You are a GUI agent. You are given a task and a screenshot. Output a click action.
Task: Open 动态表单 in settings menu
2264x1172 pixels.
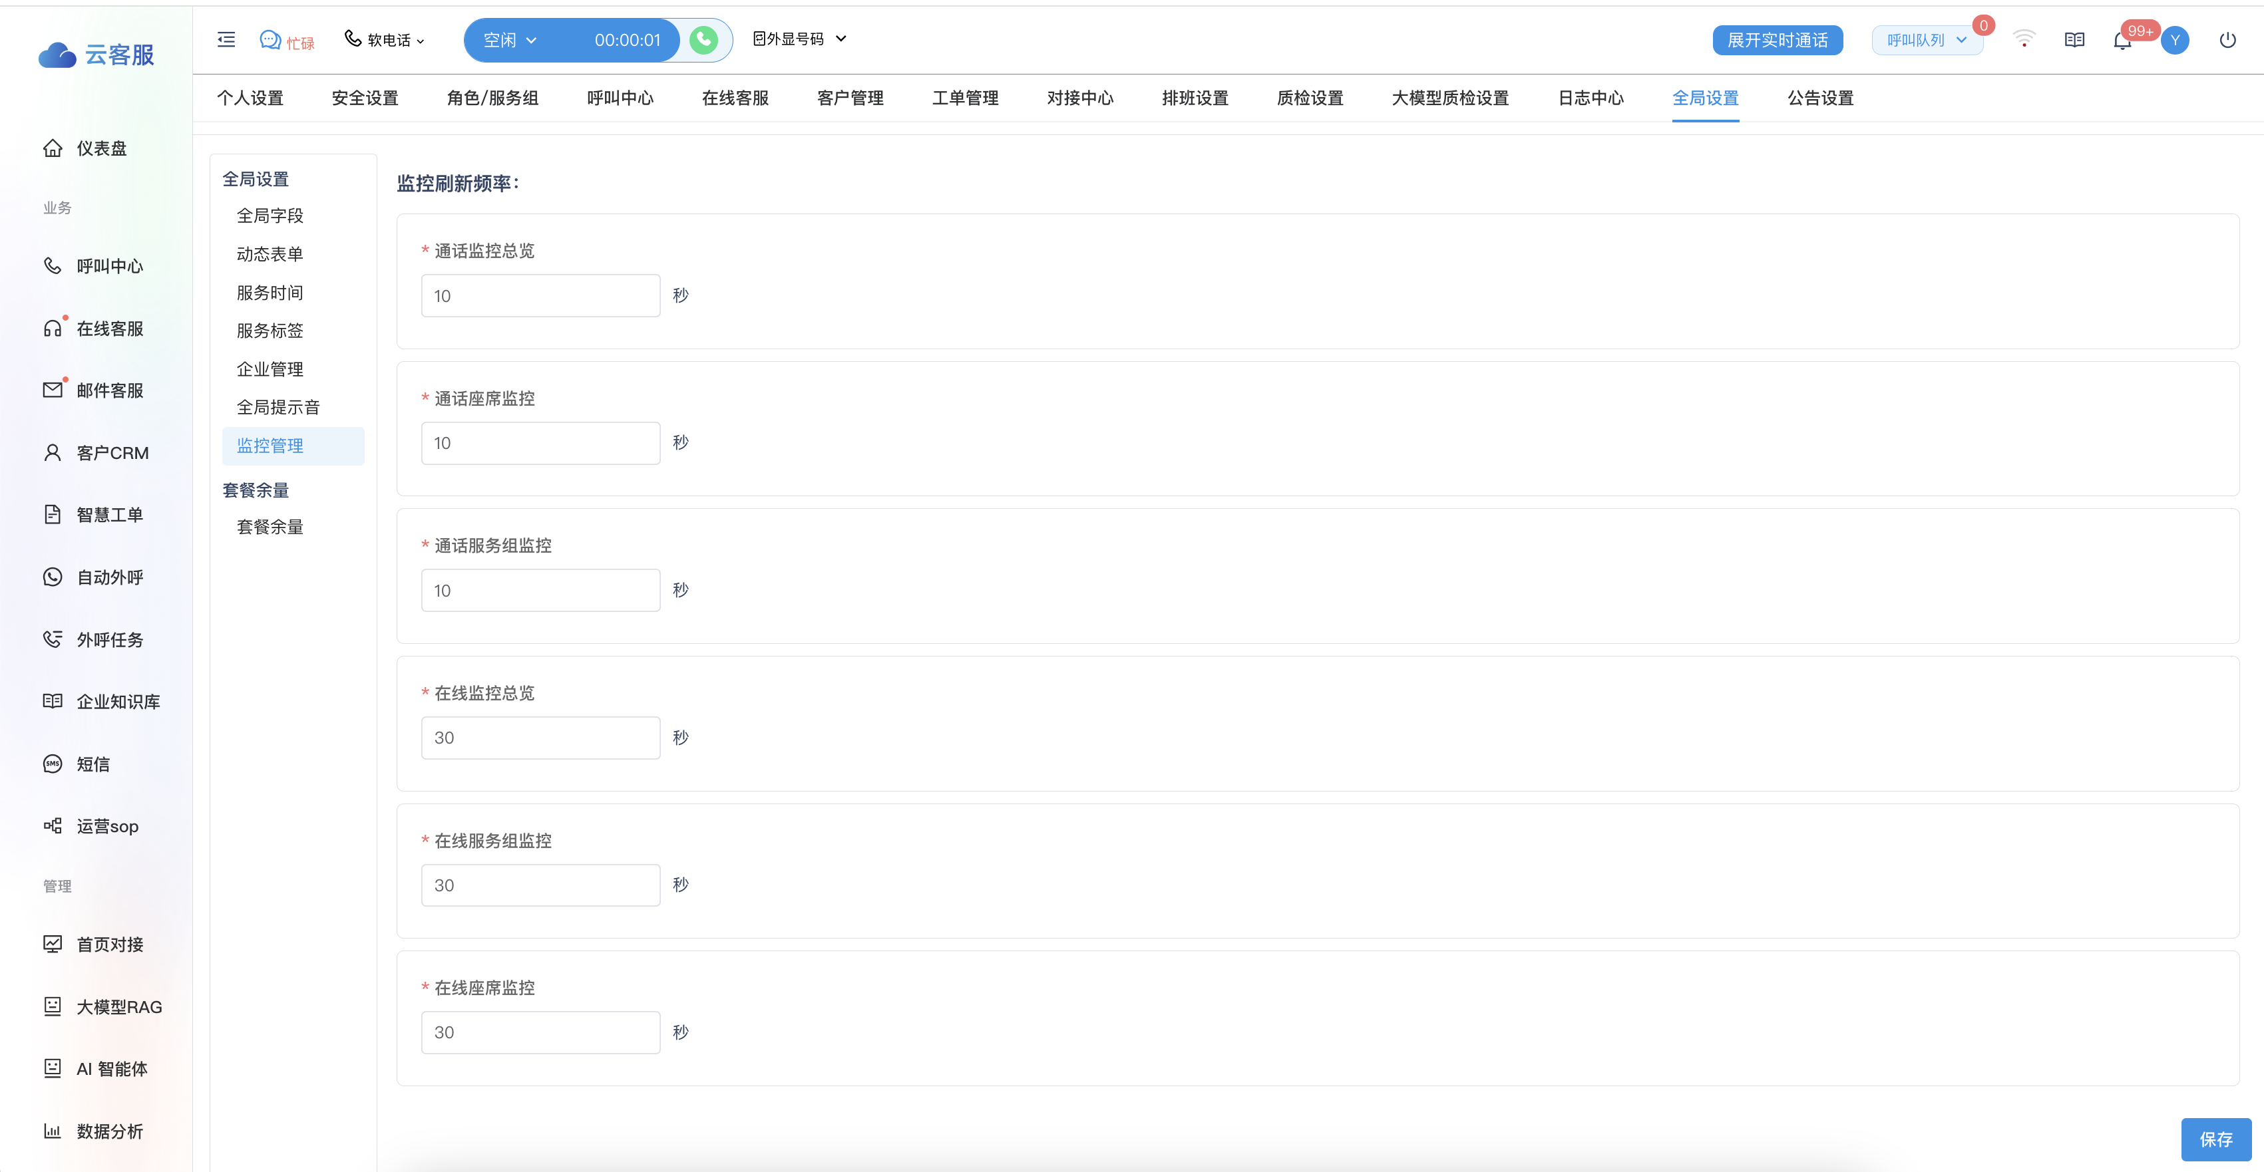[270, 254]
